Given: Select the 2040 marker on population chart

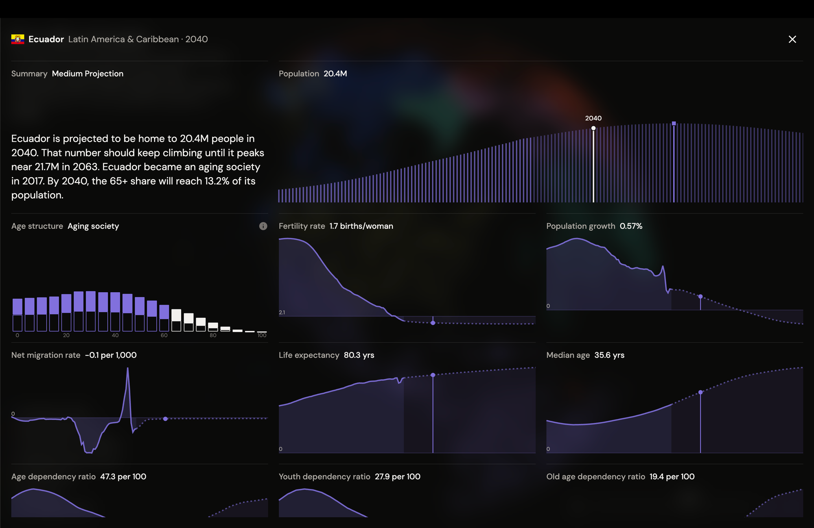Looking at the screenshot, I should pyautogui.click(x=593, y=128).
